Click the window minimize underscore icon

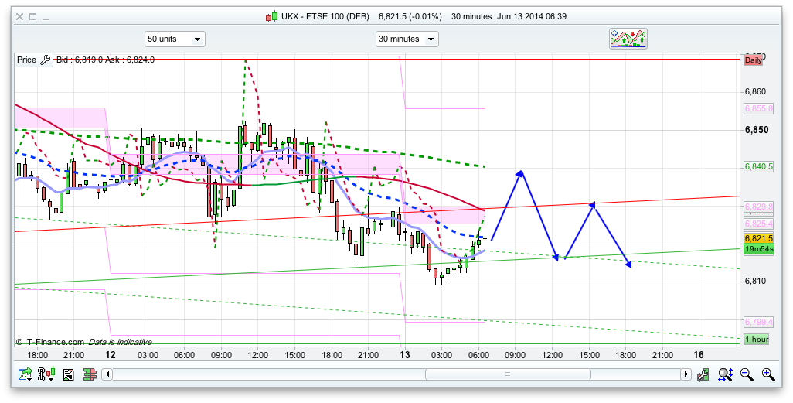pyautogui.click(x=46, y=19)
